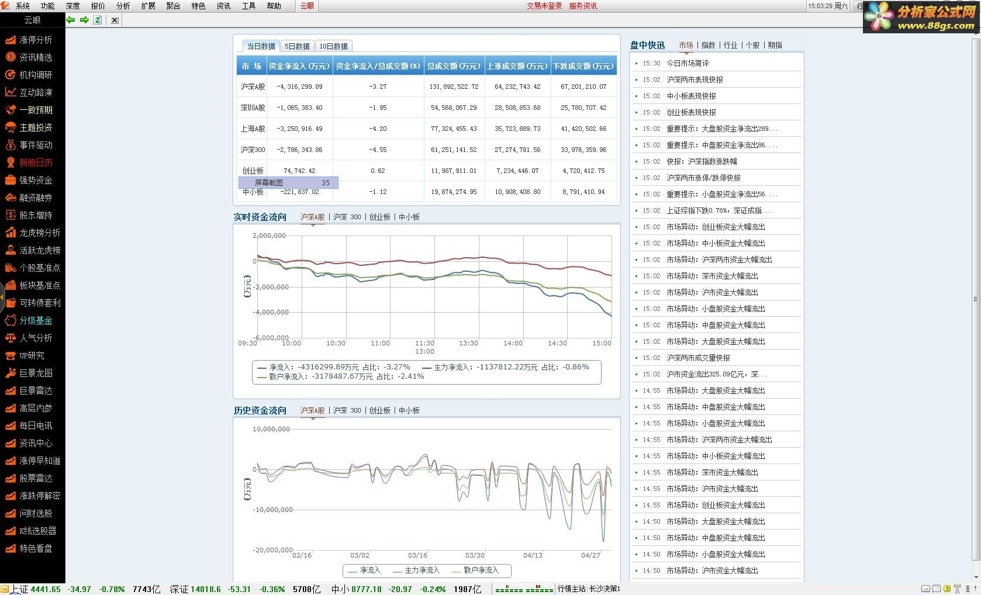Open 个股基准点 in the sidebar
Image resolution: width=981 pixels, height=595 pixels.
click(33, 268)
